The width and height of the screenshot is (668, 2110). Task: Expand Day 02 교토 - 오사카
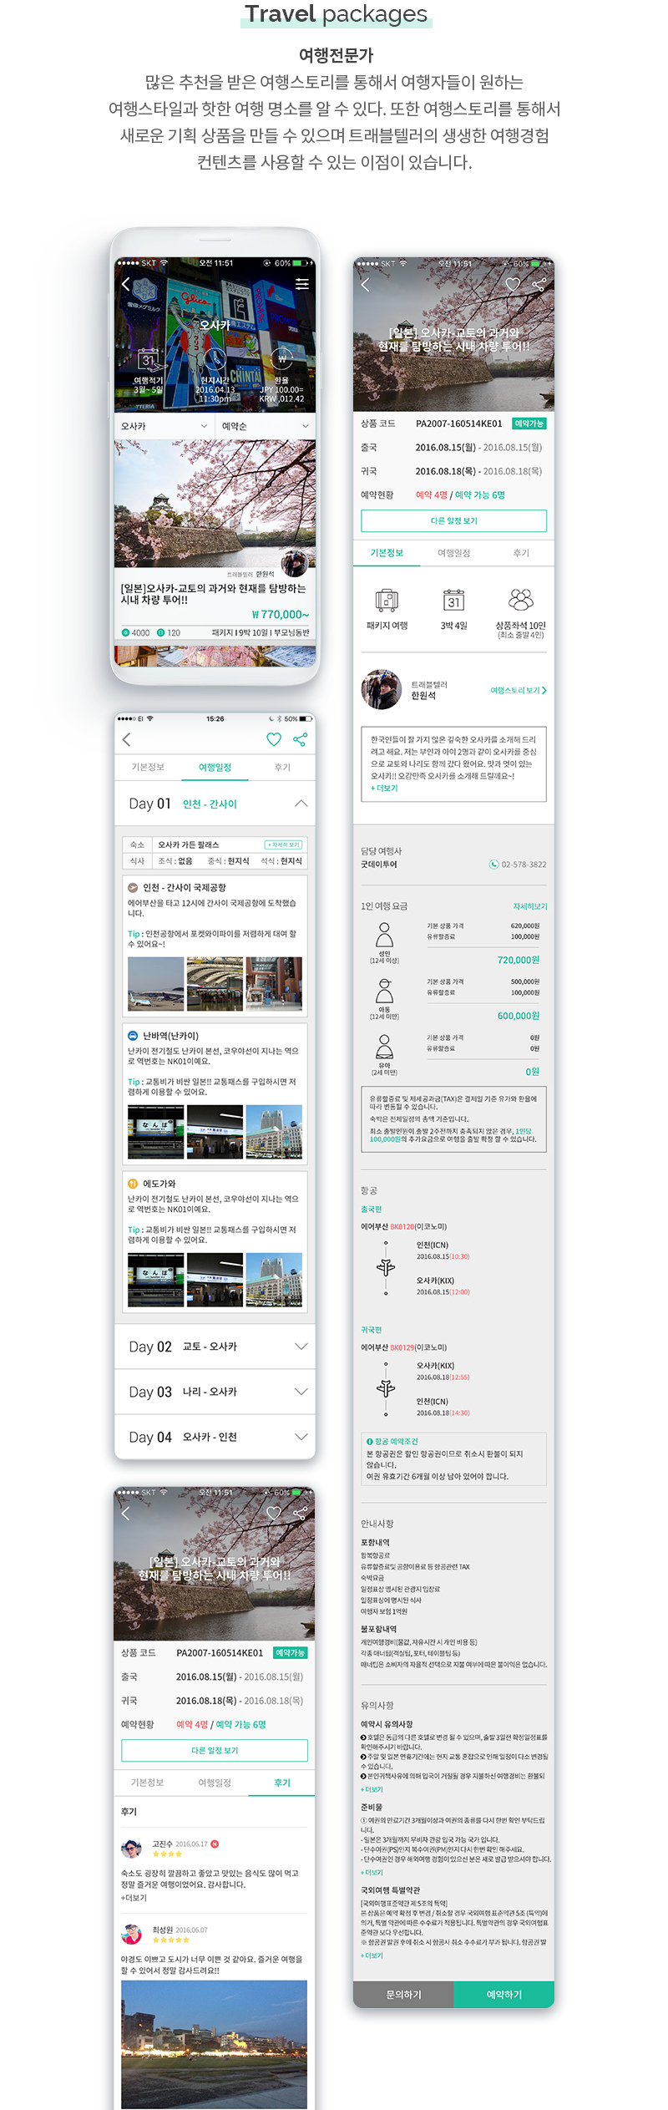tap(301, 1347)
